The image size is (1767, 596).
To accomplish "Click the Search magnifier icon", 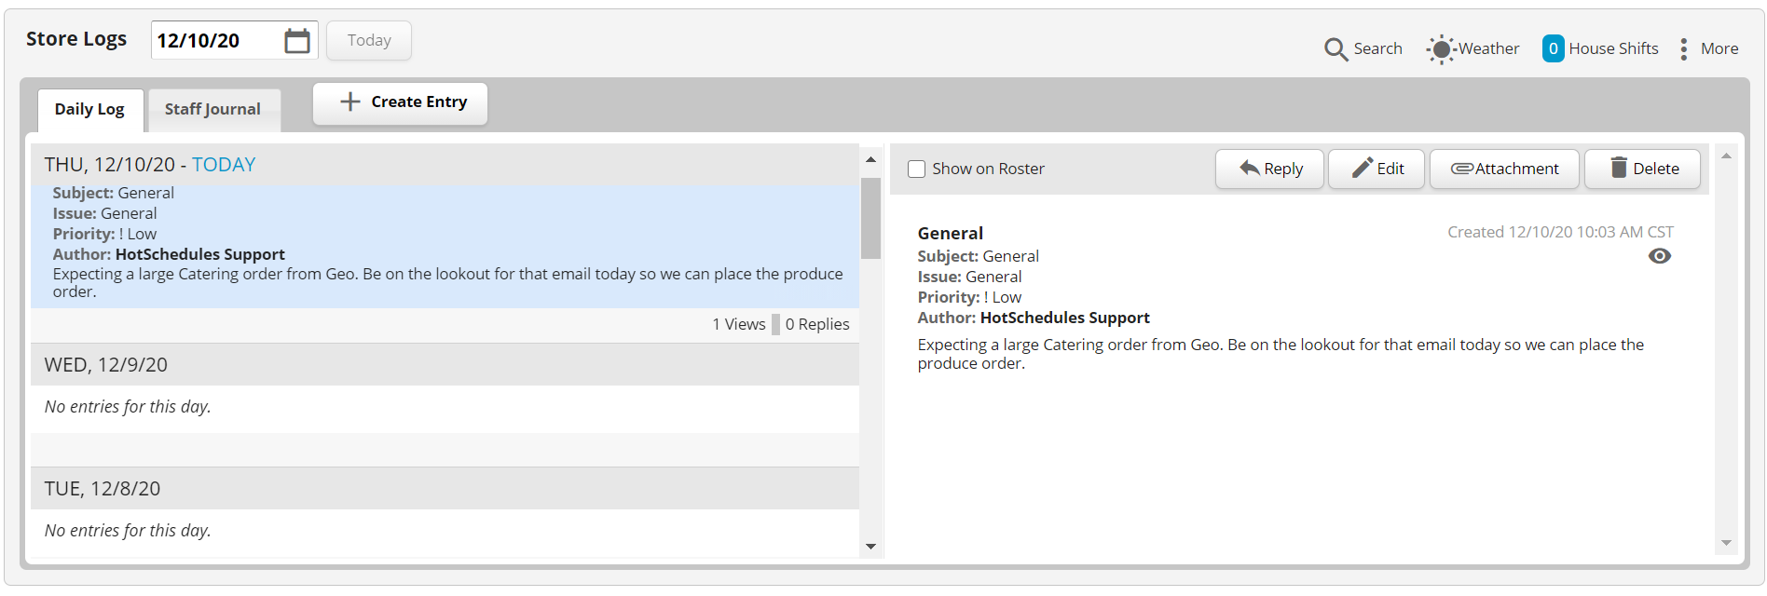I will 1336,49.
